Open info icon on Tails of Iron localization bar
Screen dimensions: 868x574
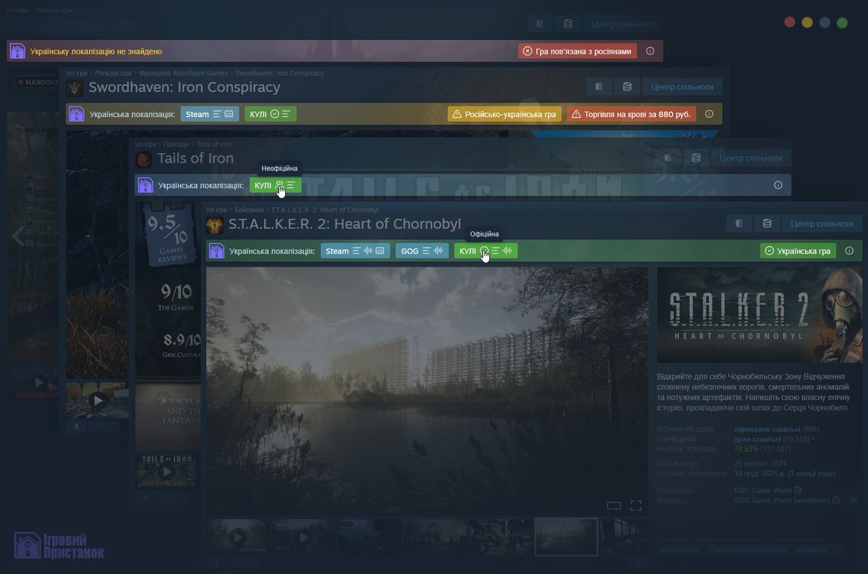[x=778, y=185]
